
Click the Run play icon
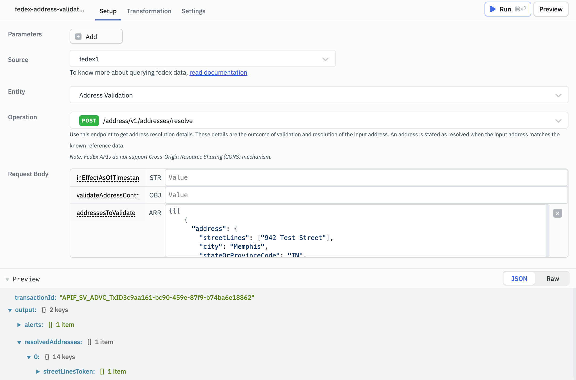click(492, 9)
